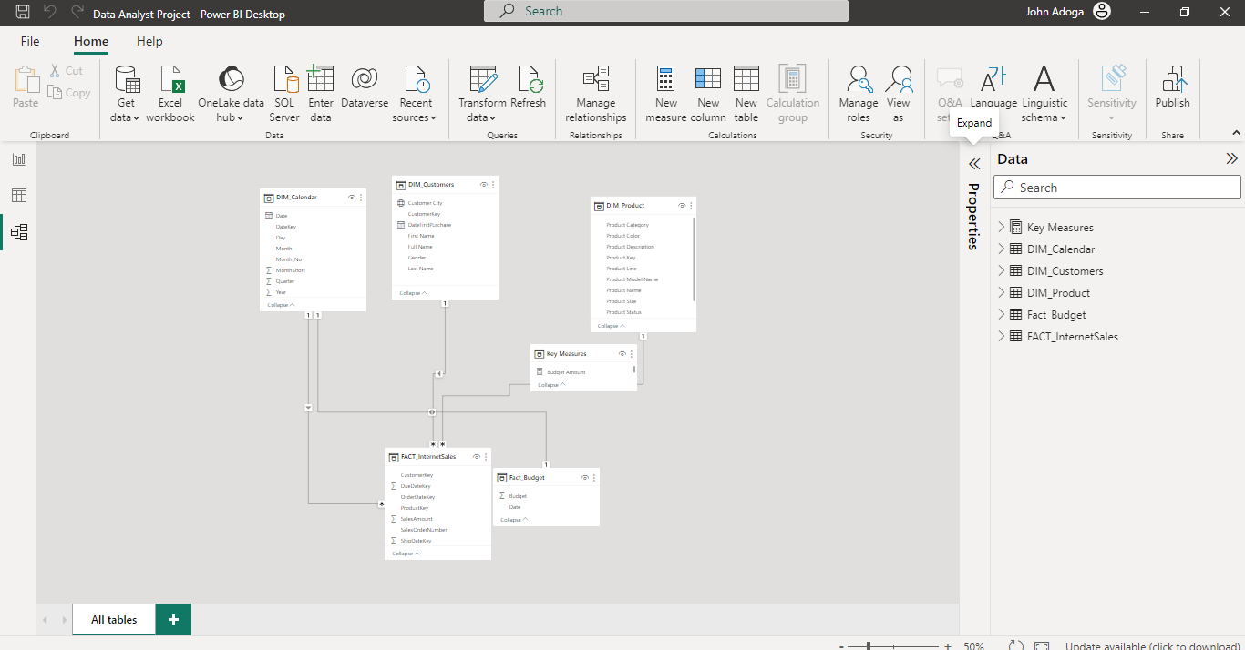
Task: Open the Get data dropdown arrow
Action: coord(136,118)
